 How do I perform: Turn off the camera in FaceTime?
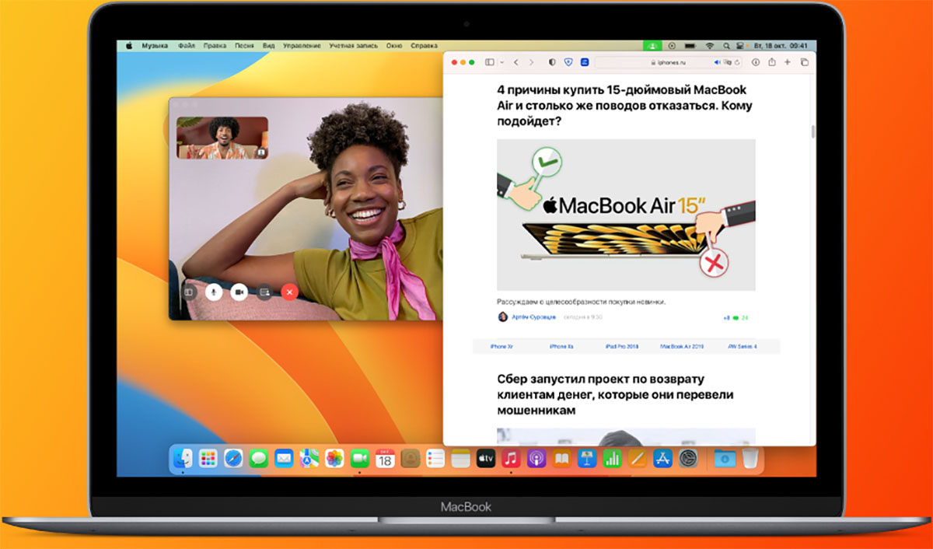(239, 292)
